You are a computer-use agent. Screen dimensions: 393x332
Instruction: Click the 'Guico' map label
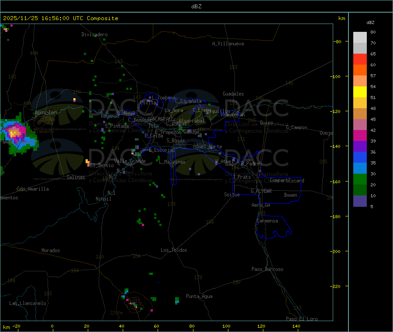[x=266, y=123]
